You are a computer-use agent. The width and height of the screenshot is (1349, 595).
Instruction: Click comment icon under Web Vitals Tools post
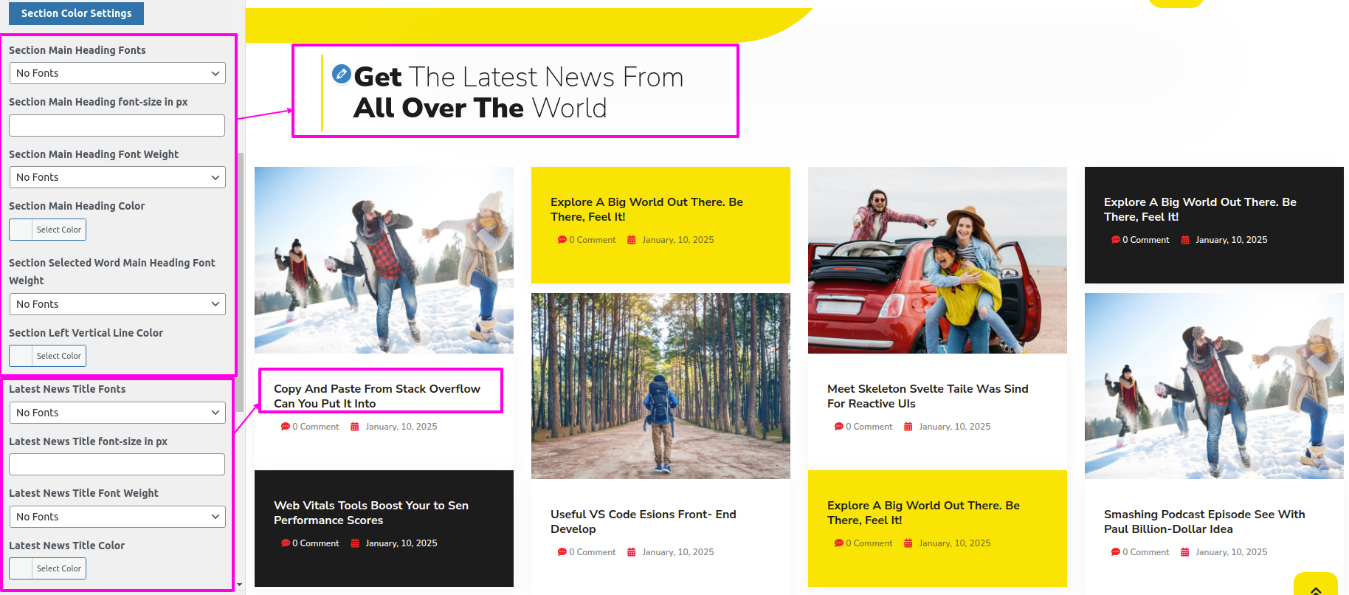pos(285,543)
